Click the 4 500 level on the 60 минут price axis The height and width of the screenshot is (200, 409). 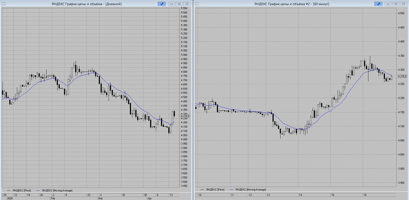click(x=401, y=13)
